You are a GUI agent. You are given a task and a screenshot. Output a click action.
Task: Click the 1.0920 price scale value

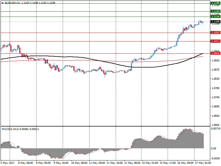point(216,60)
